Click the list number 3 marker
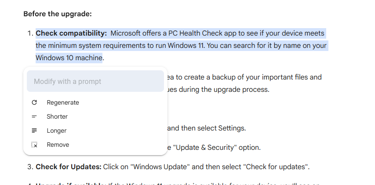Viewport: 375px width, 185px height. click(x=30, y=167)
